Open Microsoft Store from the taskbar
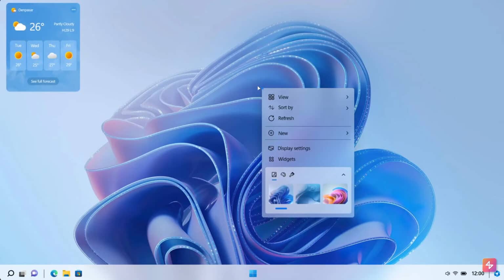The height and width of the screenshot is (280, 504). tap(78, 273)
